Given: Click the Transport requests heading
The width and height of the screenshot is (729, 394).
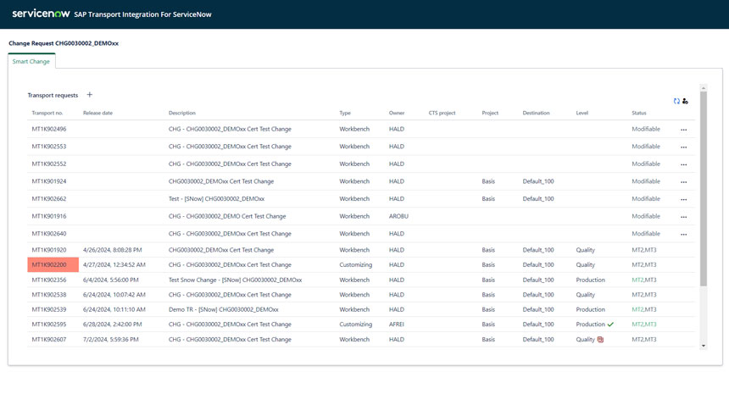Looking at the screenshot, I should (53, 95).
